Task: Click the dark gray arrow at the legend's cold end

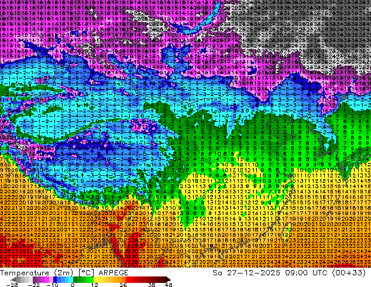Action: point(13,279)
